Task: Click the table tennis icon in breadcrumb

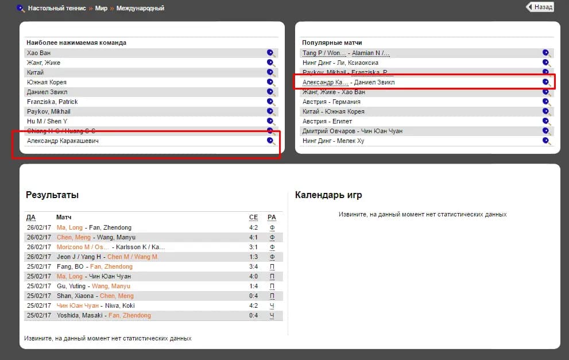Action: (x=21, y=9)
